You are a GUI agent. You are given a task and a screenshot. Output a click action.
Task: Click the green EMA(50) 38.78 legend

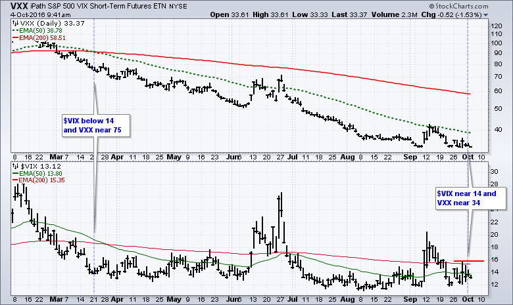point(37,30)
